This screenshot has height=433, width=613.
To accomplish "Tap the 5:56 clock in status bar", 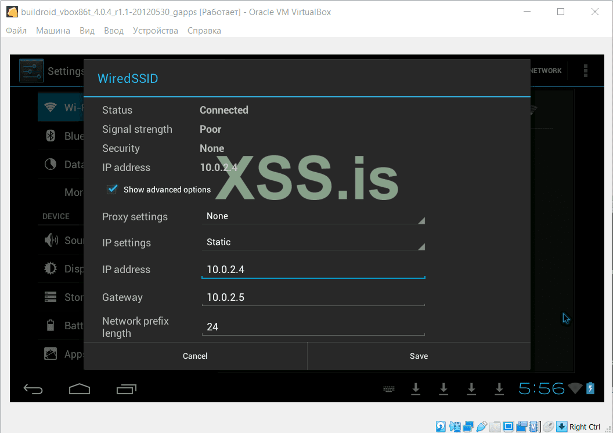I will 542,388.
